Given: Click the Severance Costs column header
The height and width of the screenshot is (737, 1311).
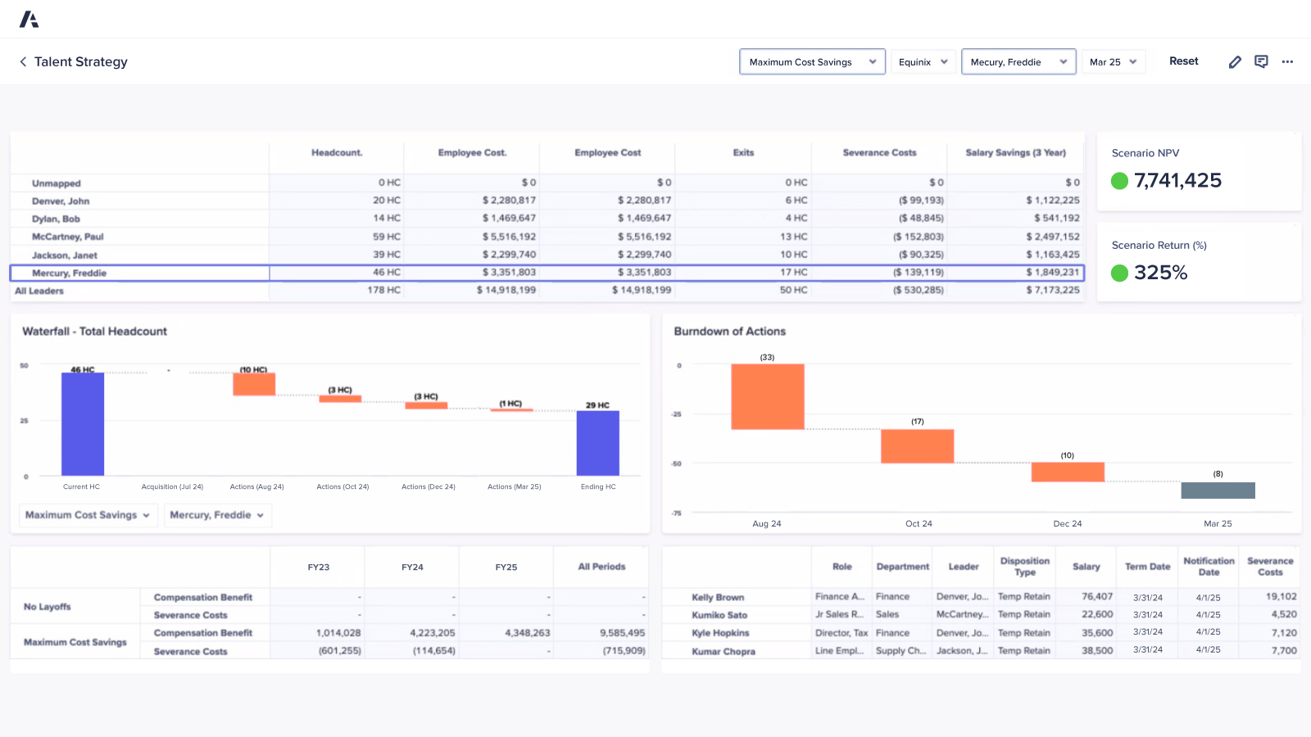Looking at the screenshot, I should coord(878,152).
